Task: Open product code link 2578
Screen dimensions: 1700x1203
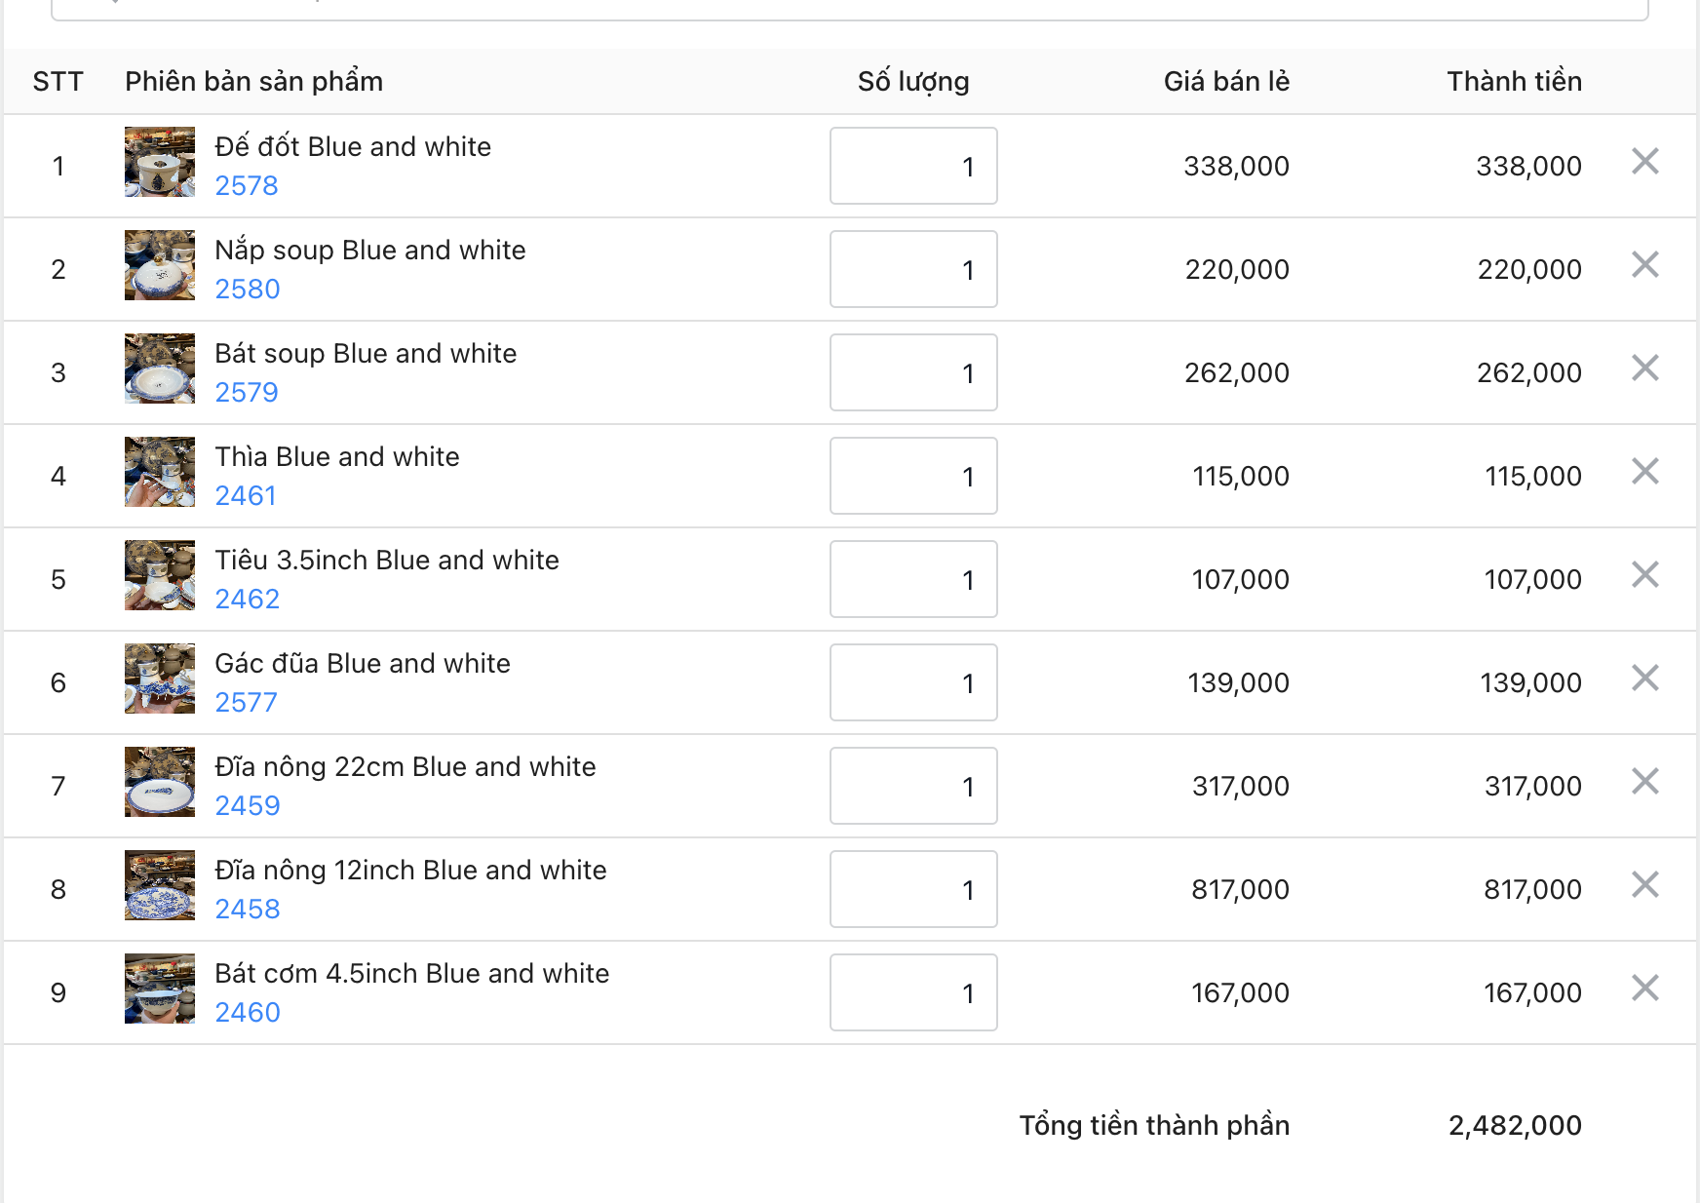Action: coord(247,186)
